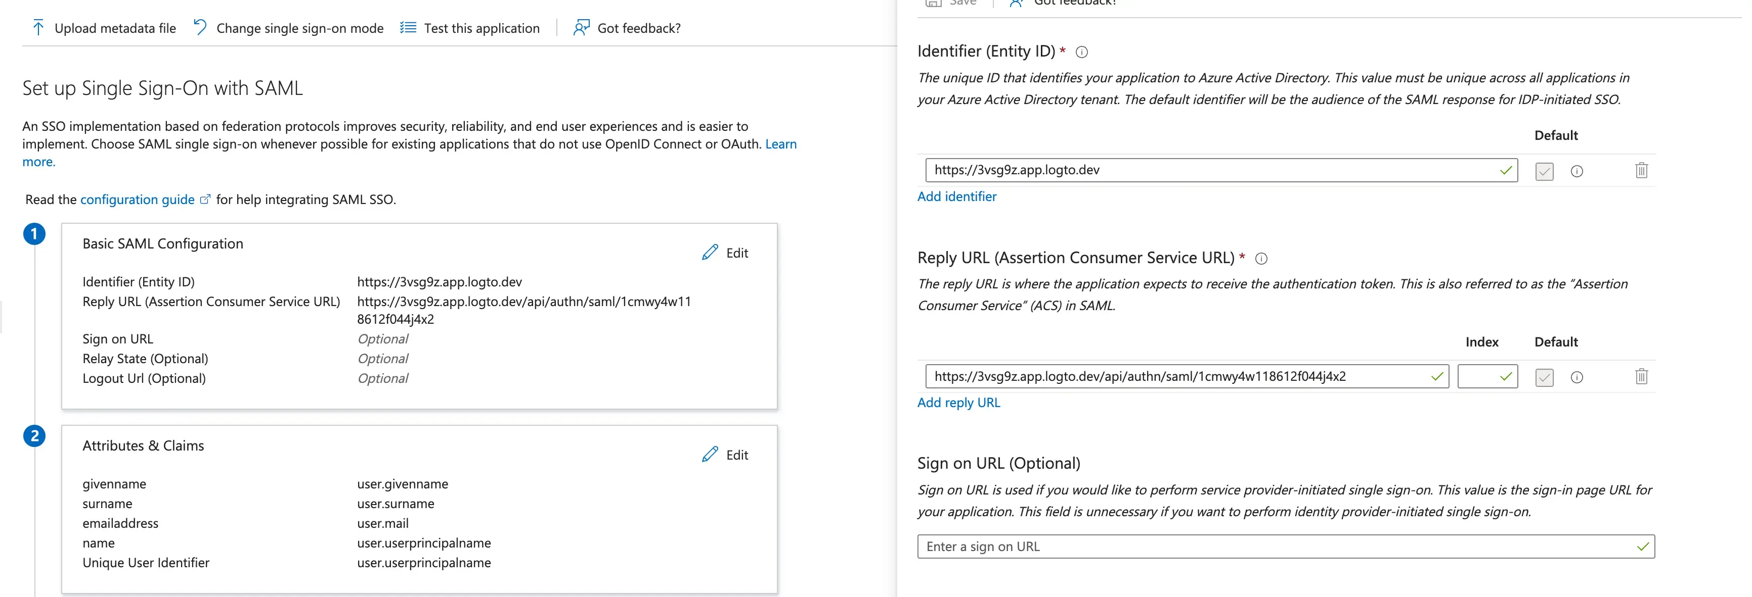Expand the Identifier Entity ID dropdown

point(1507,170)
